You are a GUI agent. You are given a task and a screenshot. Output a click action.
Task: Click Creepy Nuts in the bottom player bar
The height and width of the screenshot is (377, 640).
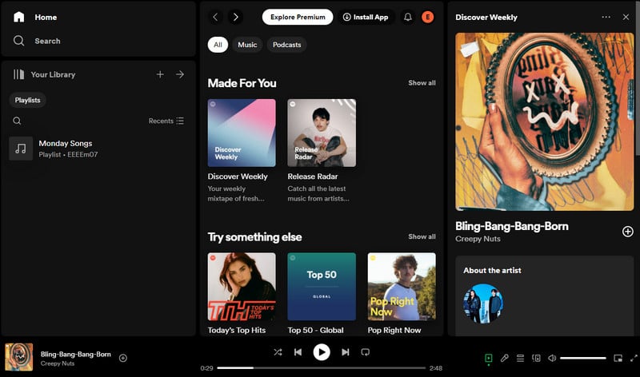tap(58, 363)
